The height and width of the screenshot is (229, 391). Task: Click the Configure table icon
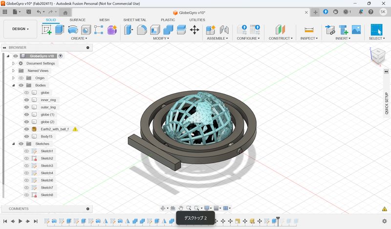click(255, 30)
